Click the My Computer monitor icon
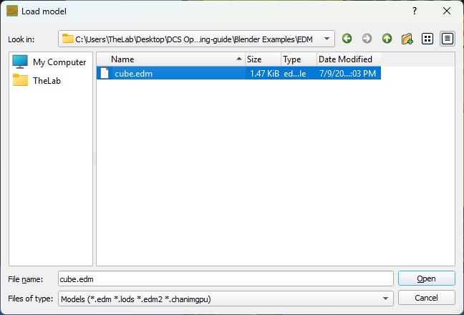This screenshot has height=315, width=464. 20,62
